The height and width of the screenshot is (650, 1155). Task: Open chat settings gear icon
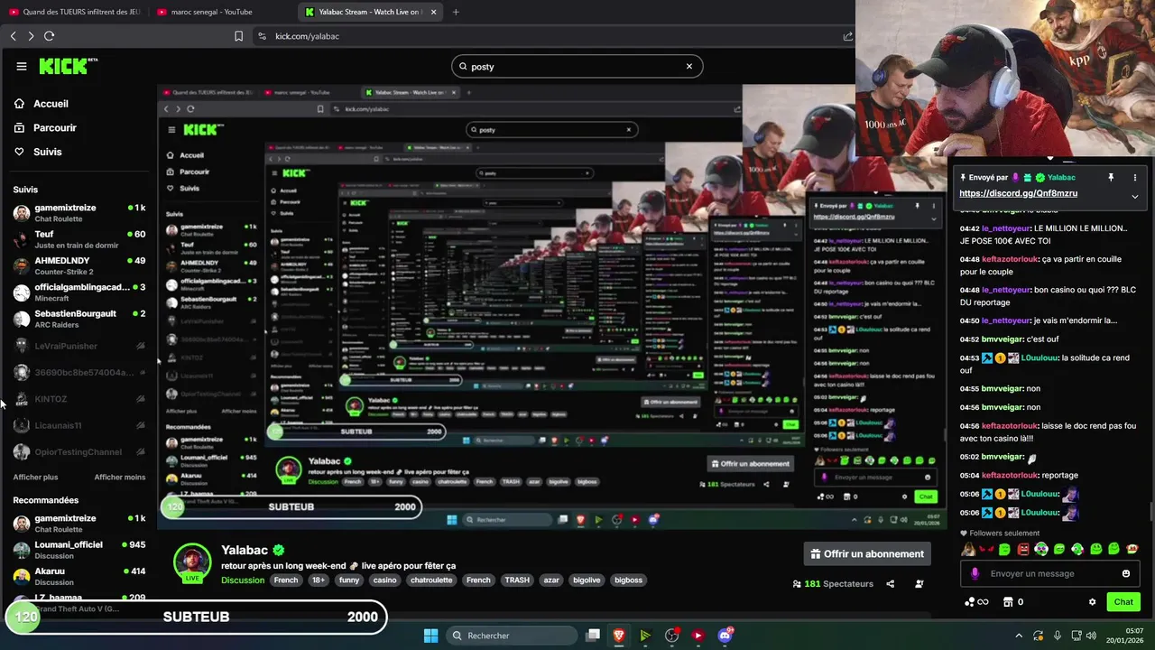[x=1092, y=601]
